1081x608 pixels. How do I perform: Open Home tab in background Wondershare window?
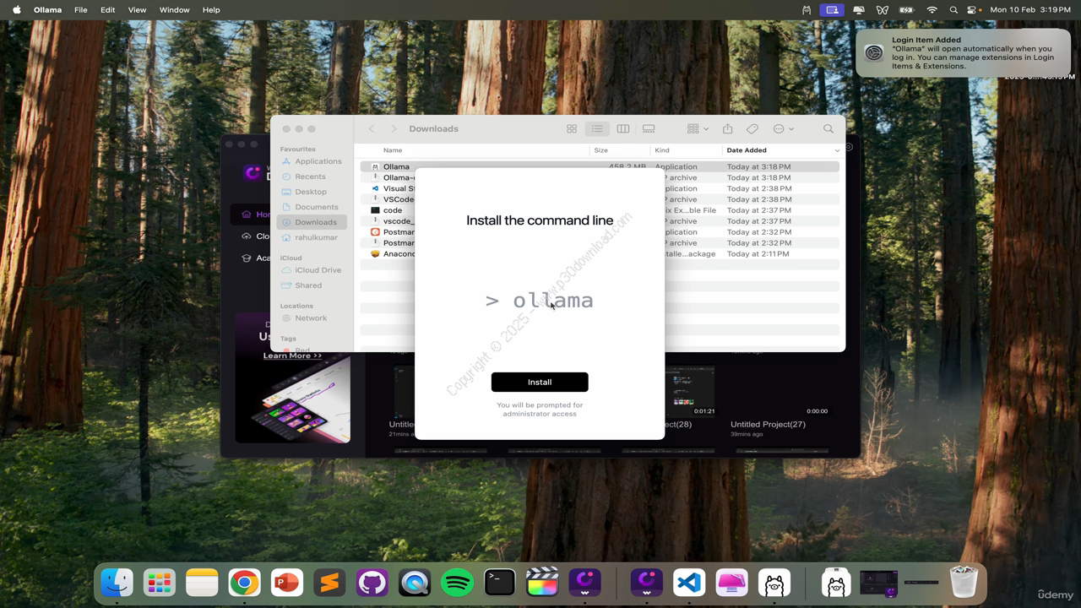pyautogui.click(x=253, y=214)
